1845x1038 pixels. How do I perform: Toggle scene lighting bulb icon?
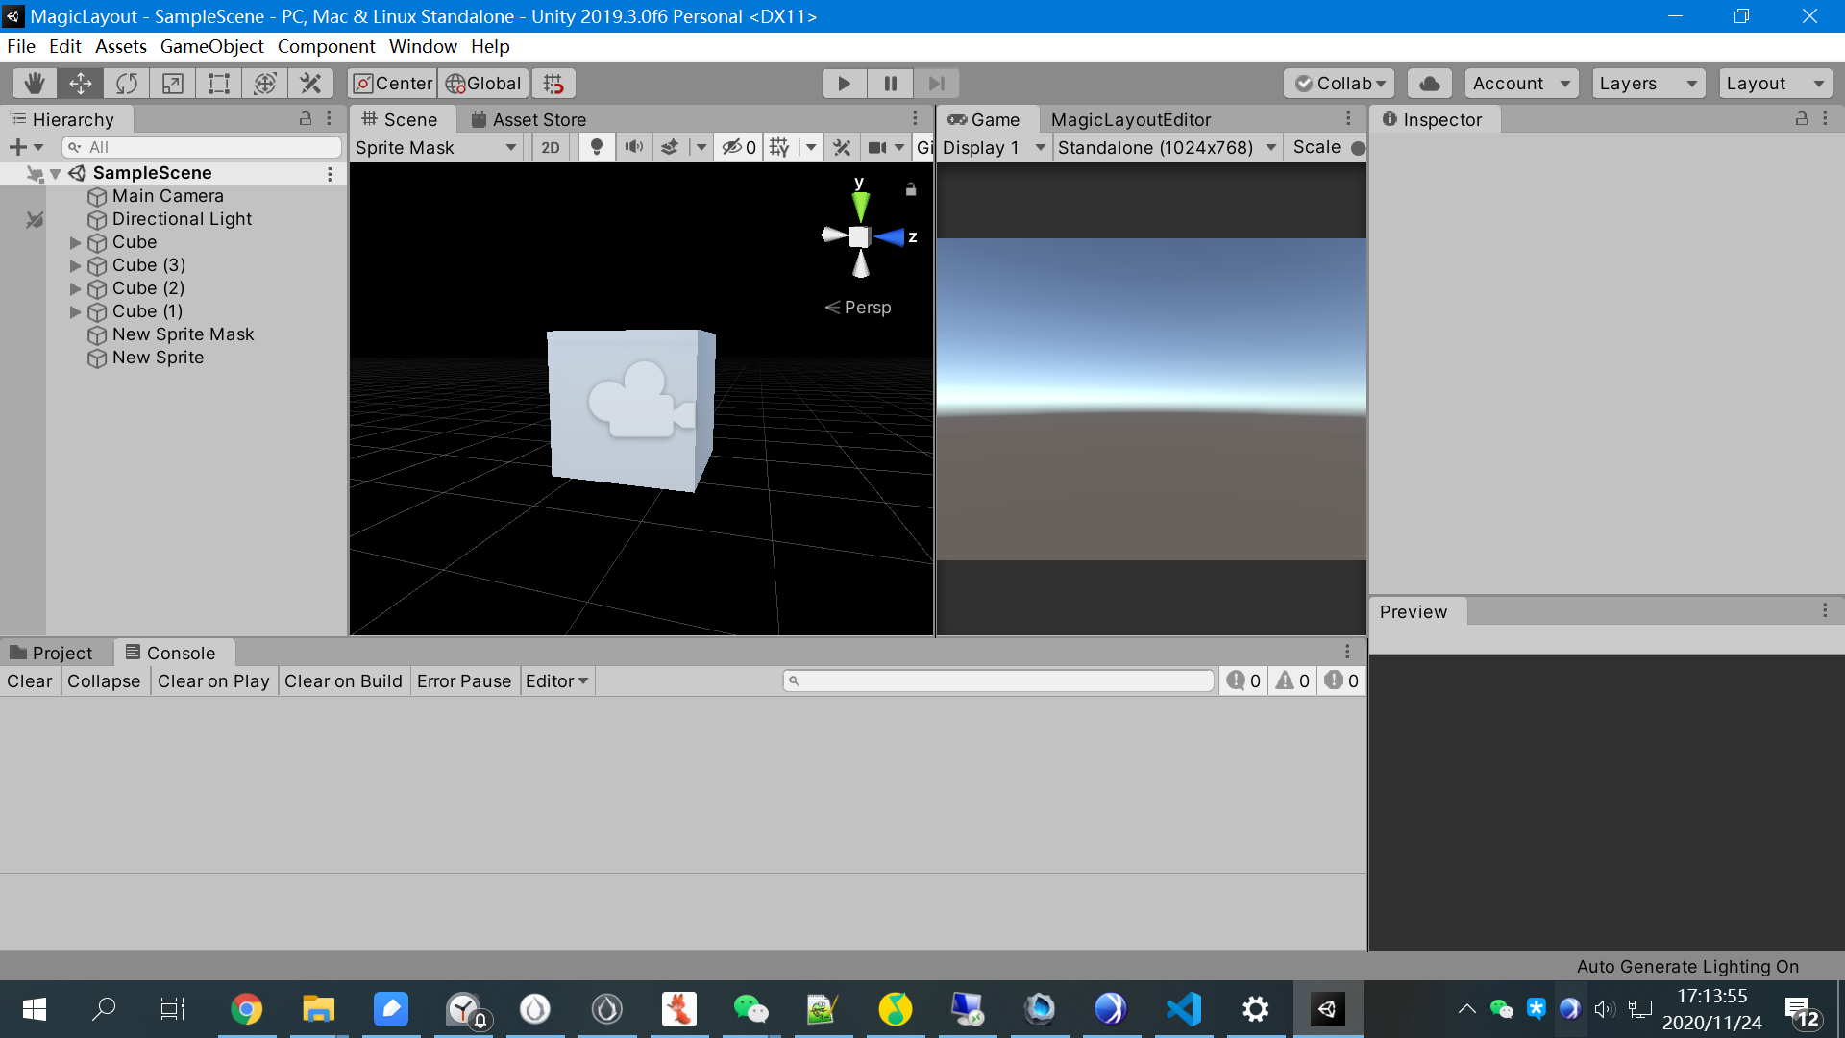[x=597, y=147]
